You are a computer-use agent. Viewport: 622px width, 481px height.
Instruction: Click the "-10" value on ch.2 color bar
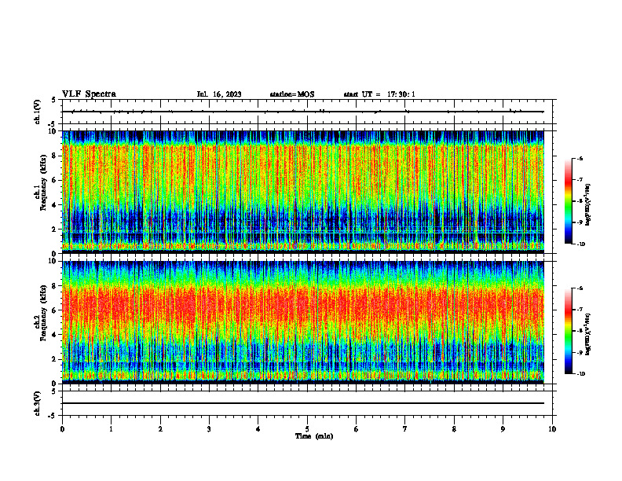click(x=580, y=374)
